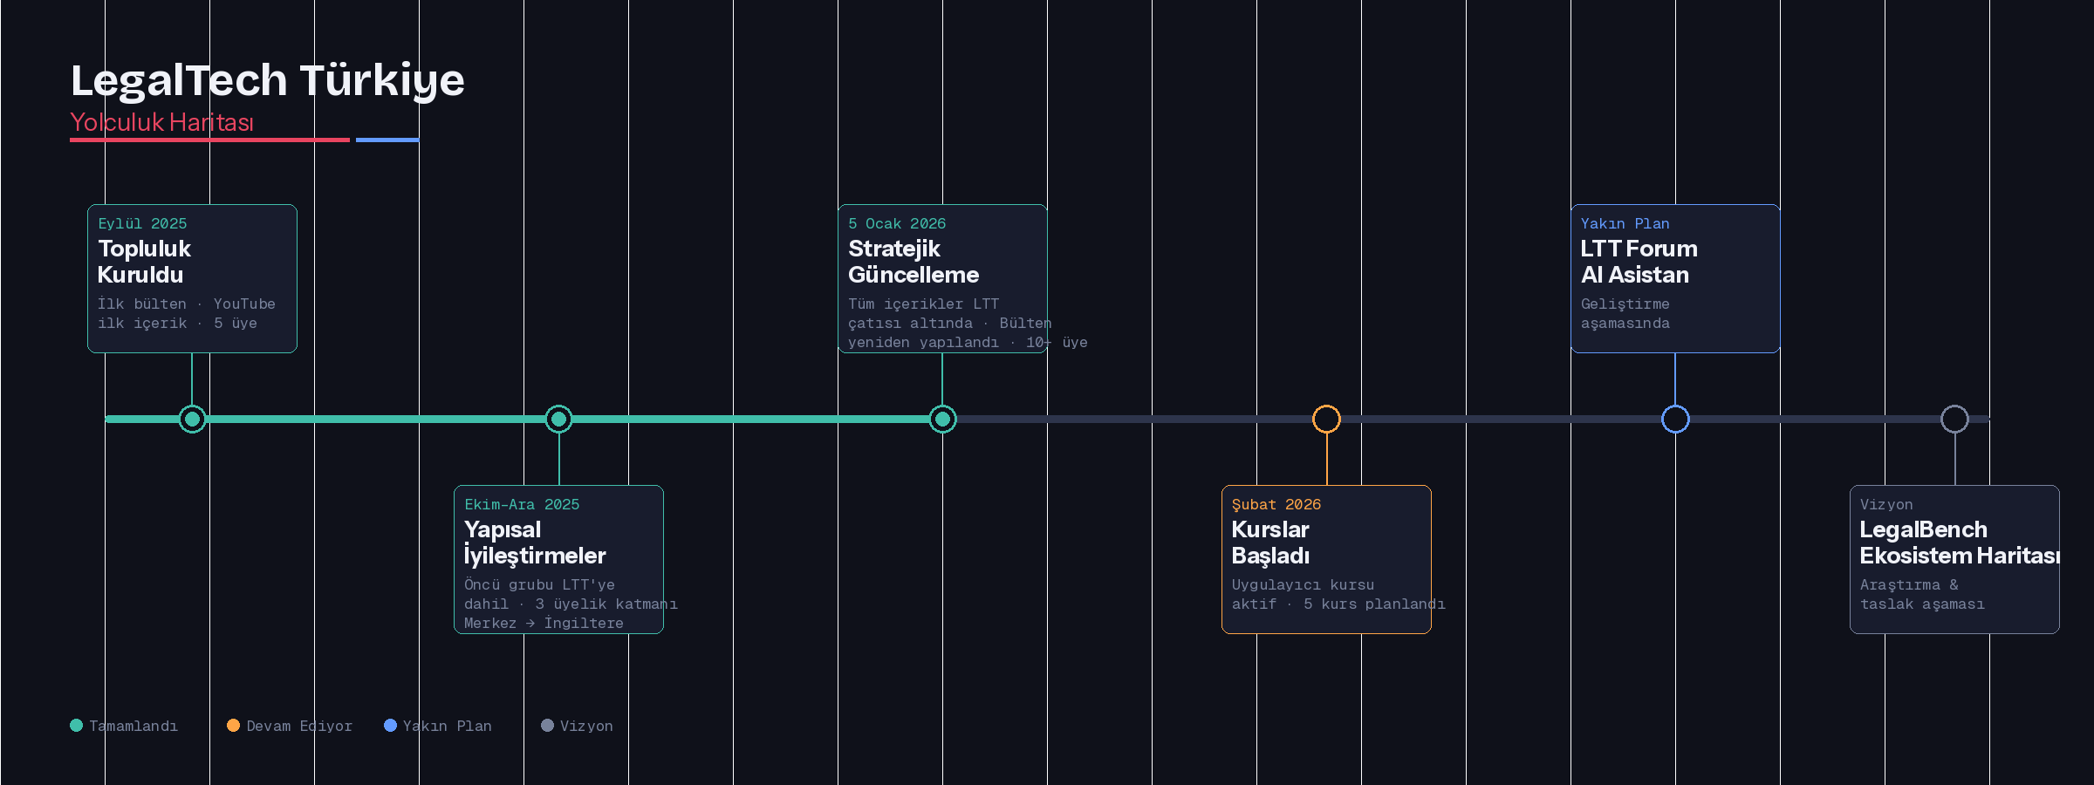
Task: Click the green Tamamlandı legend dot
Action: point(77,726)
